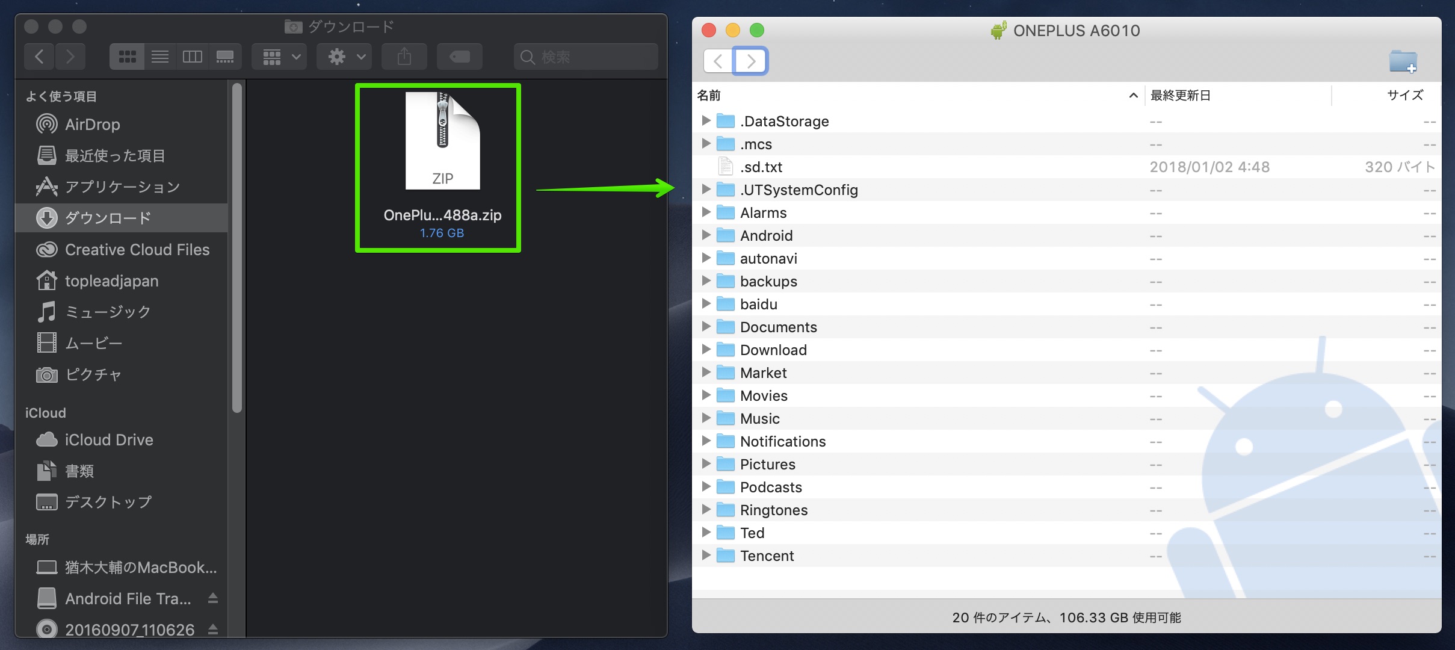Click the Finder share icon
The image size is (1455, 650).
coord(404,57)
